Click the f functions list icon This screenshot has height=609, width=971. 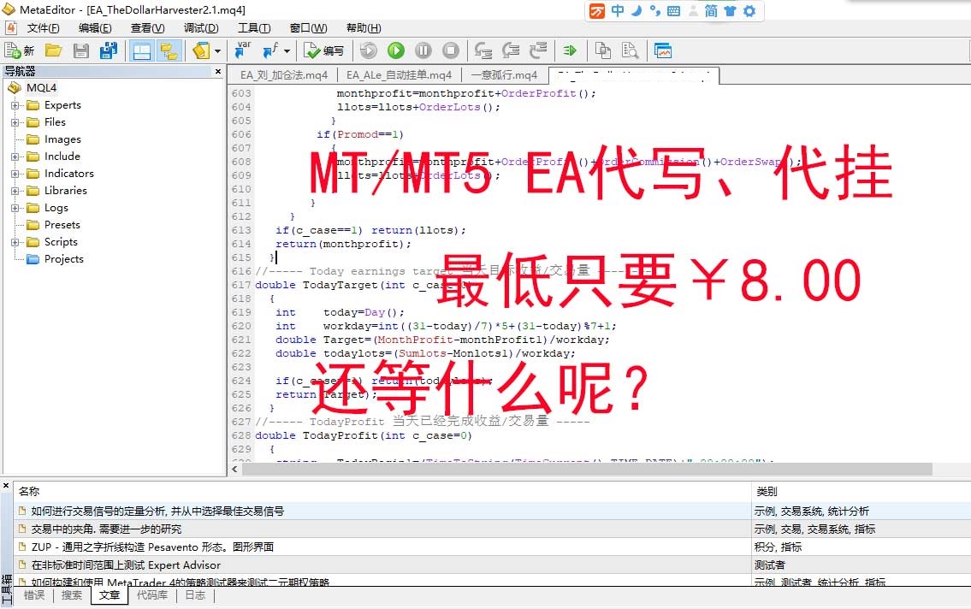click(271, 50)
